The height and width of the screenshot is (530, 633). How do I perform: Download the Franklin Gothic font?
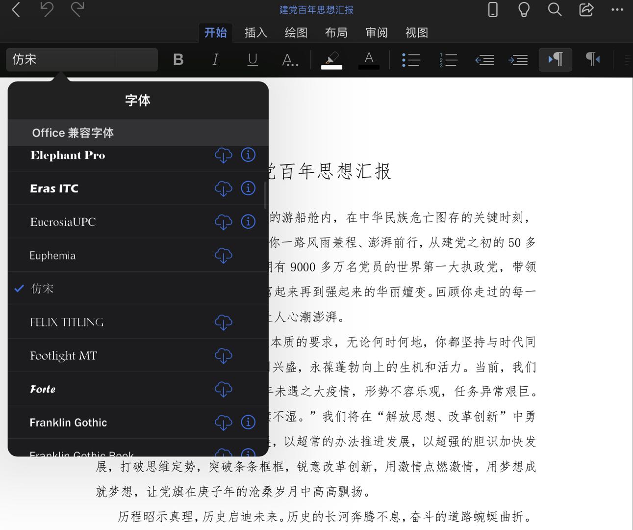point(223,422)
